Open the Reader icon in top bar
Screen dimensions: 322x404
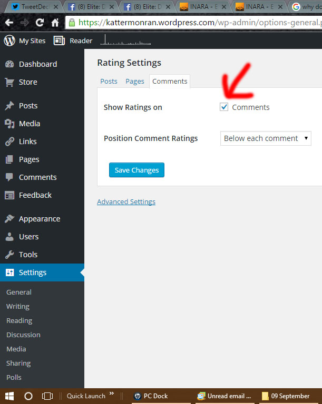pyautogui.click(x=60, y=41)
